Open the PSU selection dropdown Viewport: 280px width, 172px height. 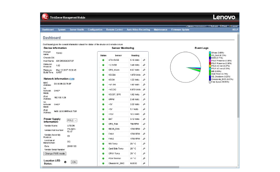[72, 120]
